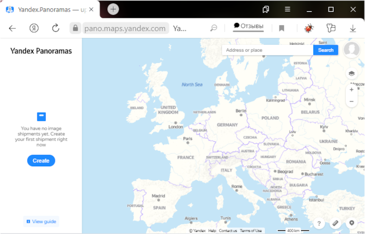Zoom in the map with plus
Screen dimensions: 365x234
351,90
